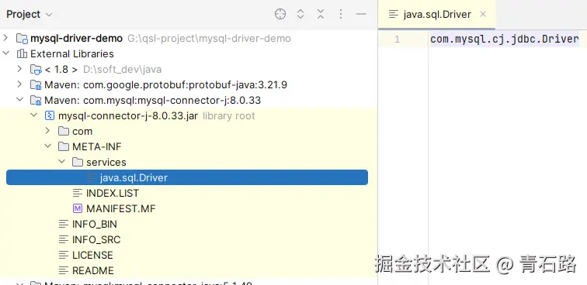587x285 pixels.
Task: Click the services folder icon
Action: (x=78, y=162)
